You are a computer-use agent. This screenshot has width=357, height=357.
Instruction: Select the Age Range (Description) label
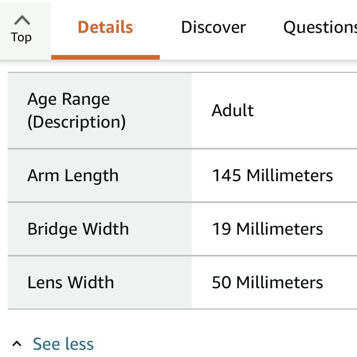pyautogui.click(x=76, y=110)
